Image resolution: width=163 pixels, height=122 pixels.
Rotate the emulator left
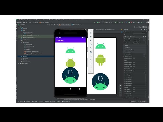coord(91,44)
